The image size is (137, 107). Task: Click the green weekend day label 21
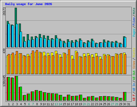click(88, 104)
